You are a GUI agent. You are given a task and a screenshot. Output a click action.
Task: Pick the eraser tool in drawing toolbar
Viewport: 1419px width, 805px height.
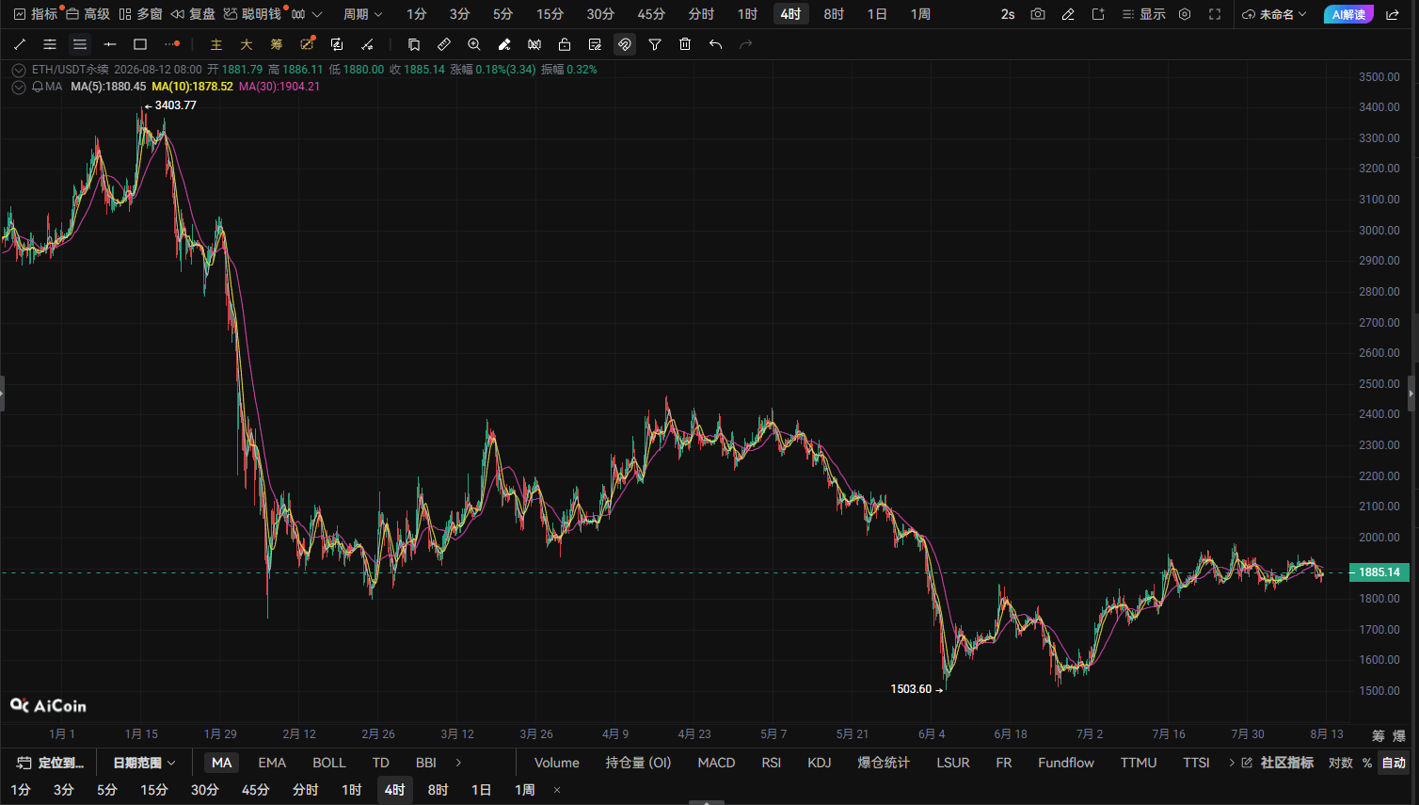(504, 44)
